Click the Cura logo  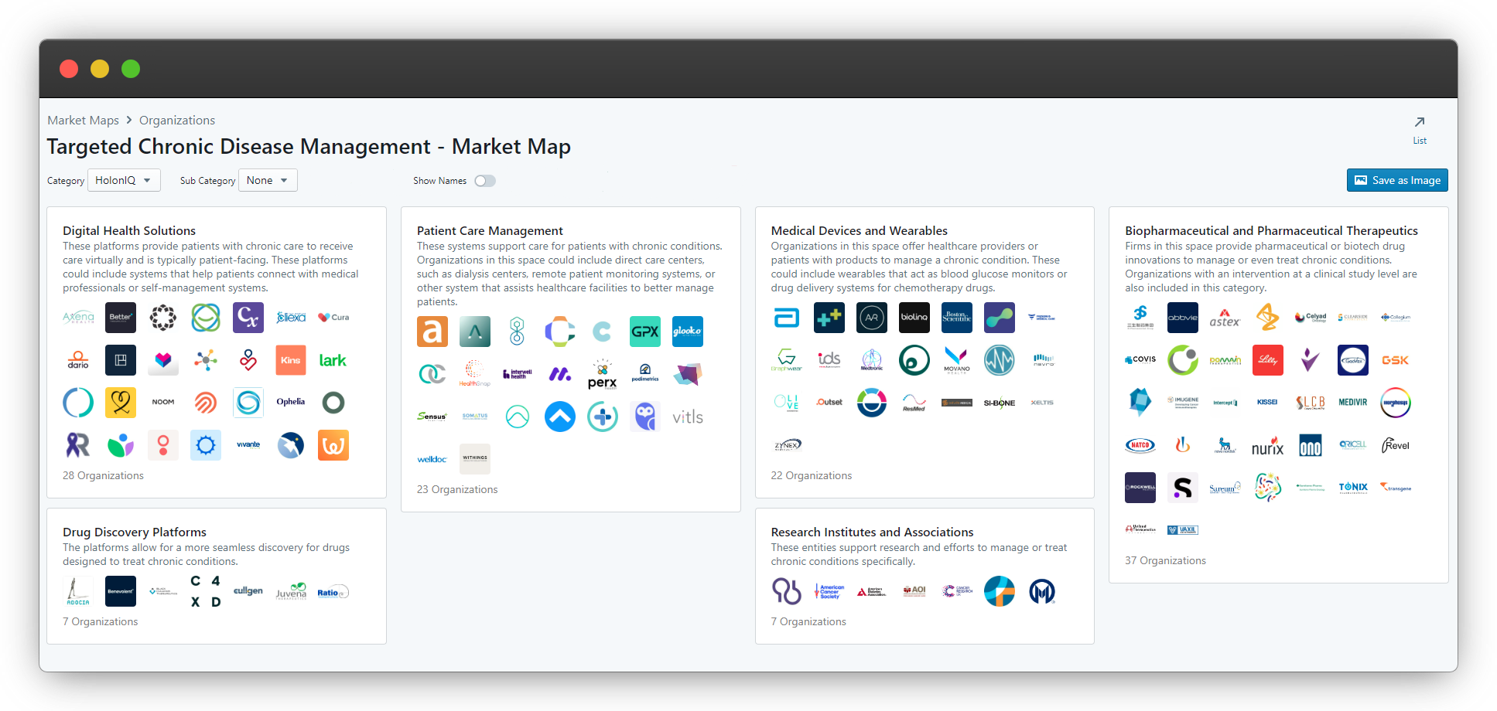coord(333,318)
